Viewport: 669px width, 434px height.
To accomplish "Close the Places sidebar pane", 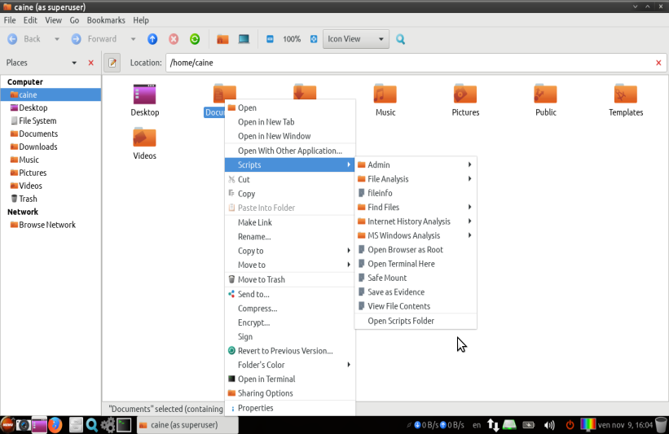I will 90,63.
